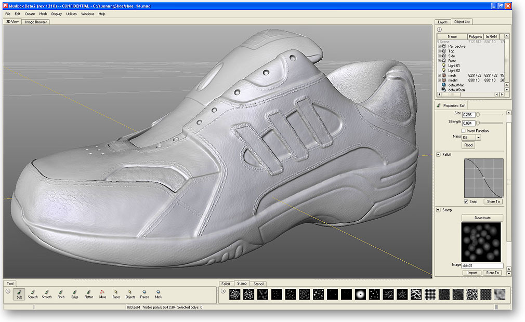Pick the Pinch sculpt tool

61,294
